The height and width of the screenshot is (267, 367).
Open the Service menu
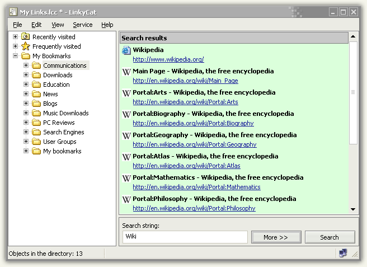[83, 25]
